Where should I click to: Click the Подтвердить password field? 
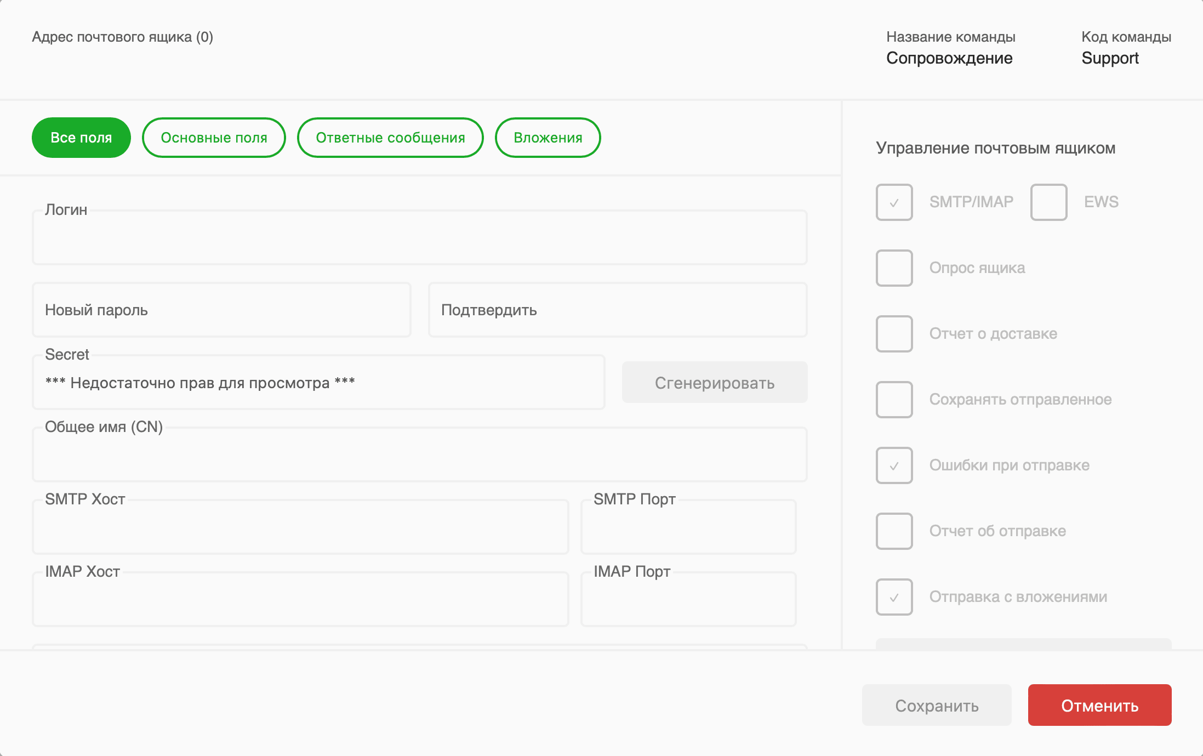click(617, 310)
